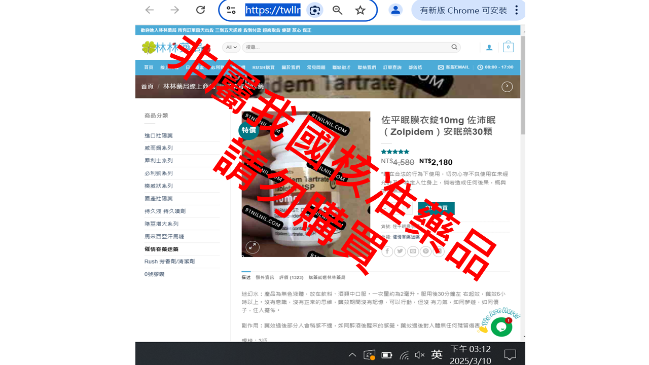Increase quantity with the plus button
This screenshot has height=365, width=649.
(x=408, y=208)
